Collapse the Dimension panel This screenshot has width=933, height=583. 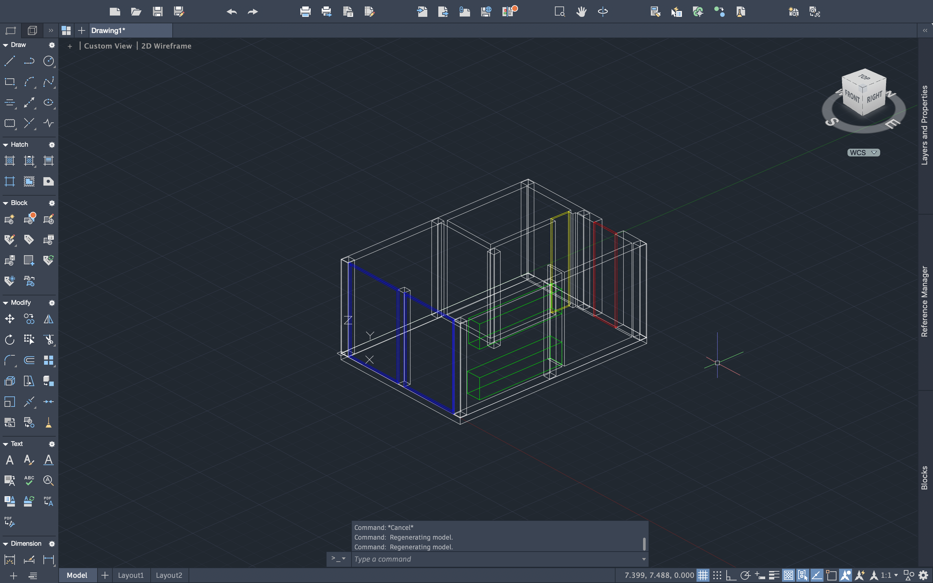[6, 544]
